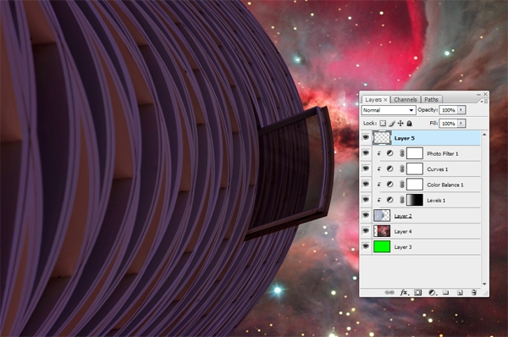Toggle visibility of Color Balance 1 layer
Image resolution: width=508 pixels, height=337 pixels.
pyautogui.click(x=366, y=184)
